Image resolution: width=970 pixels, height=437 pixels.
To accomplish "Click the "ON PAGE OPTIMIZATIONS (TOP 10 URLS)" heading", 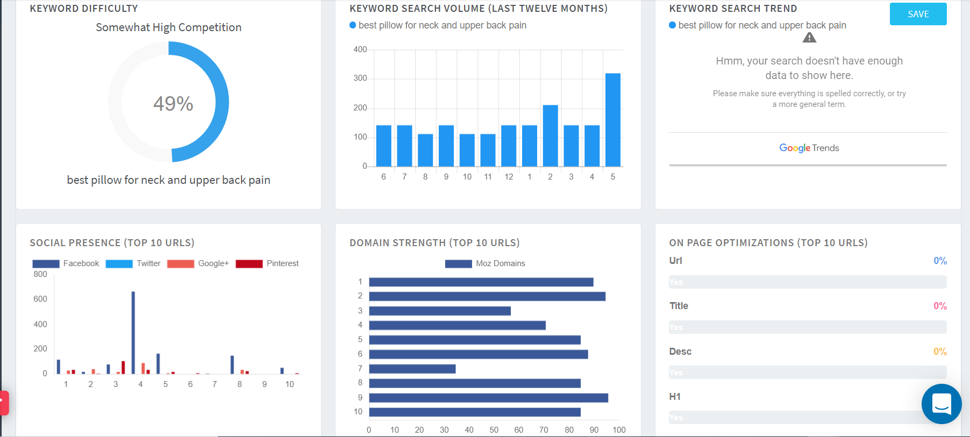I will [x=768, y=243].
